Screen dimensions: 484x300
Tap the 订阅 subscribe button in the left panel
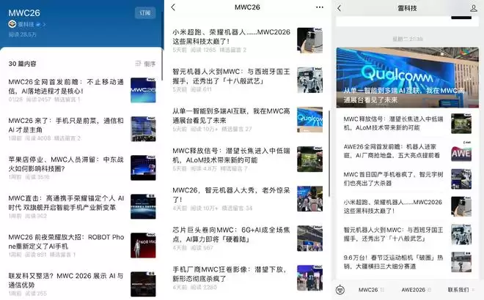tap(145, 13)
